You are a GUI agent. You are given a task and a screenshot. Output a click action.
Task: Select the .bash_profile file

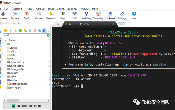(x=15, y=69)
